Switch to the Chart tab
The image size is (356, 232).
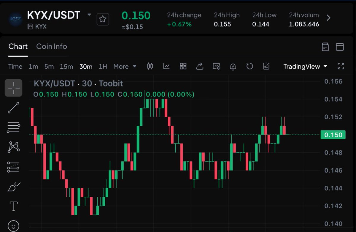18,46
